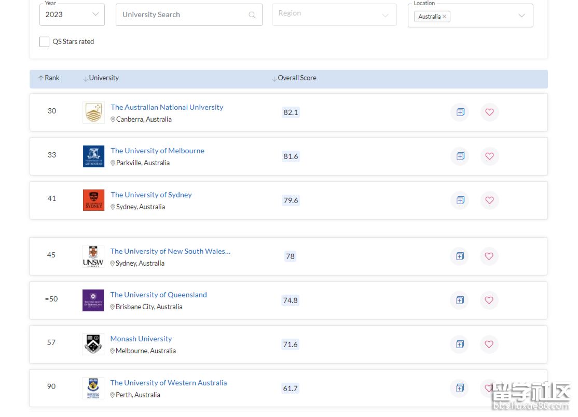Screen dimensions: 578x417
Task: Click the =50 rank cell
Action: 51,299
